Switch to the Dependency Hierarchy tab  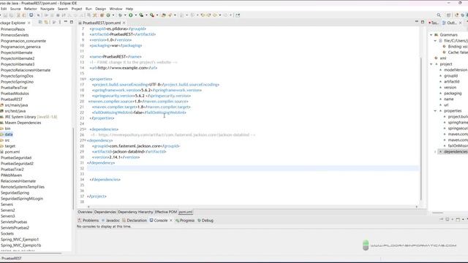(135, 212)
